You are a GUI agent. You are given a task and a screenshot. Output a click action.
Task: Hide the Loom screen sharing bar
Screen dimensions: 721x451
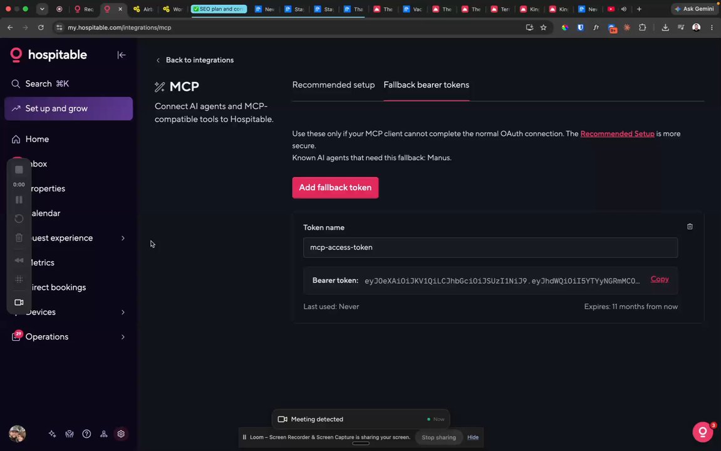473,437
